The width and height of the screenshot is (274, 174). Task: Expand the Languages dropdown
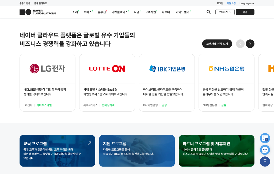pyautogui.click(x=246, y=3)
